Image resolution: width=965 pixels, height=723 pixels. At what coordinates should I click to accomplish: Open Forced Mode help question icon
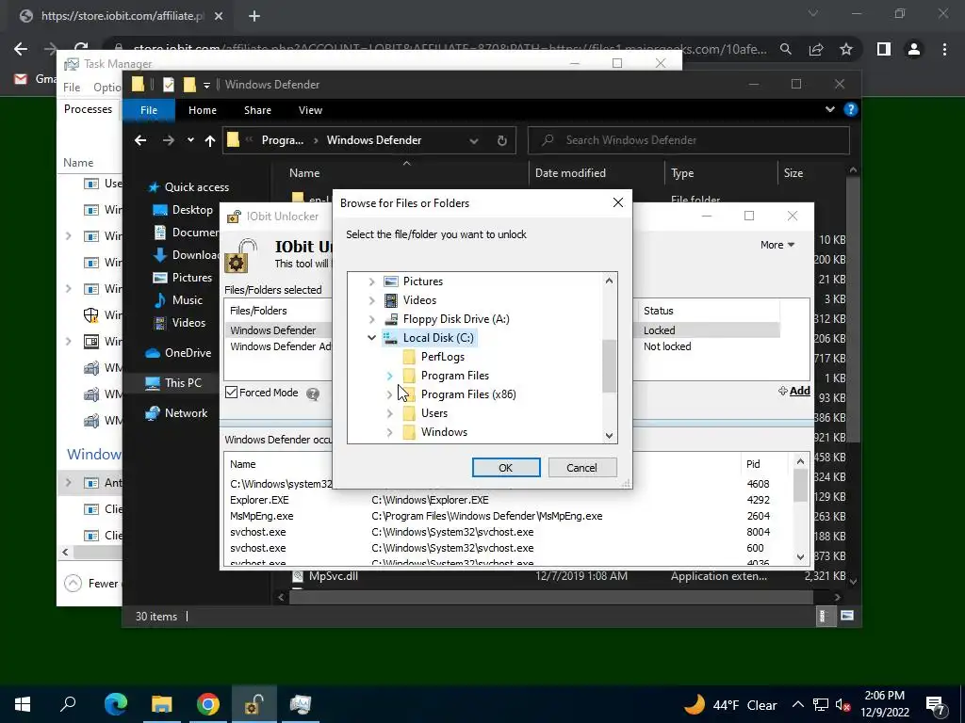(313, 394)
